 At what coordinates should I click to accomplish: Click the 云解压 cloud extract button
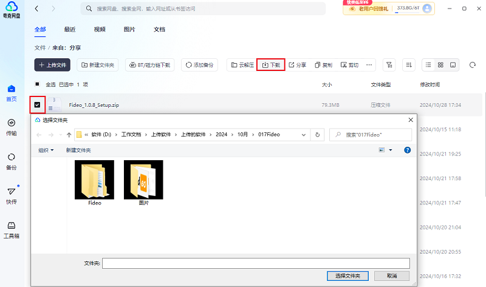tap(242, 65)
